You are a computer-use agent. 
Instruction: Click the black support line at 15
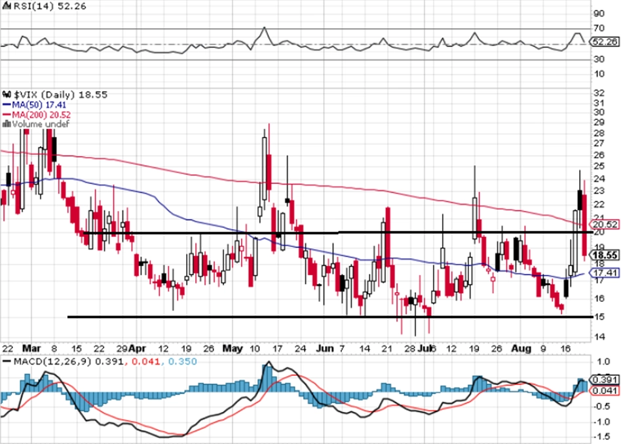click(330, 317)
